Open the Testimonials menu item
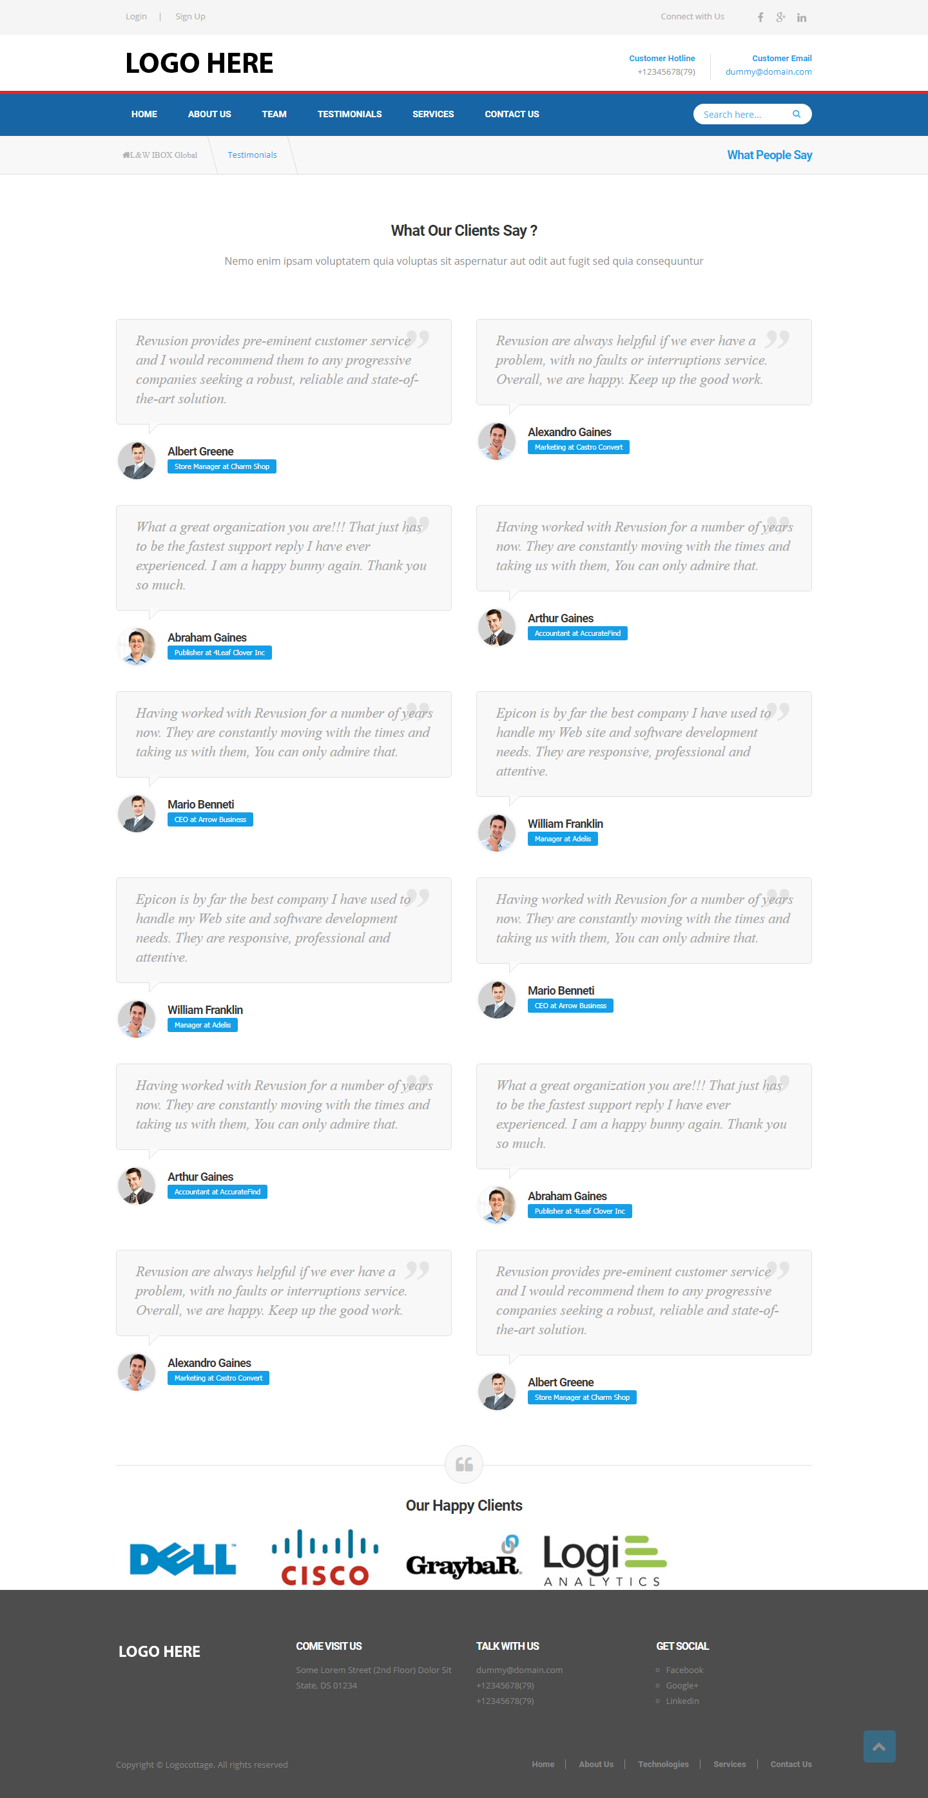 tap(349, 115)
